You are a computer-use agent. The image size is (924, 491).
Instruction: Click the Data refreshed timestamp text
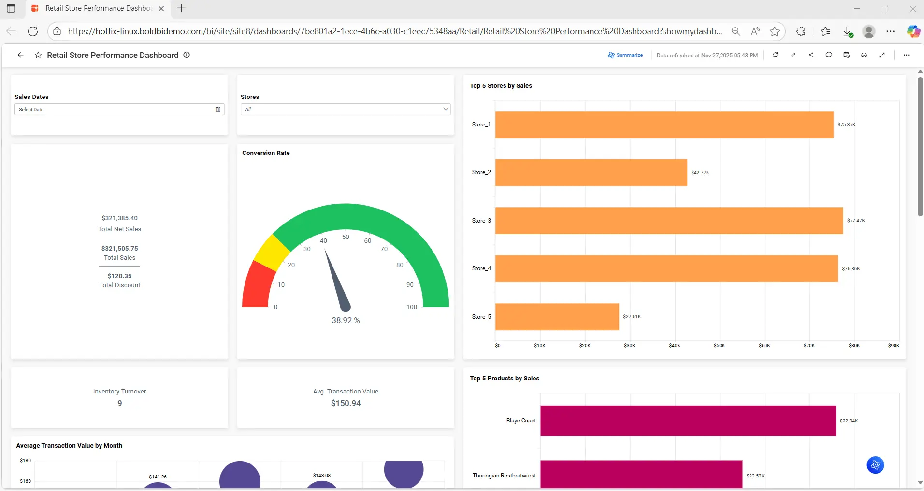point(707,56)
